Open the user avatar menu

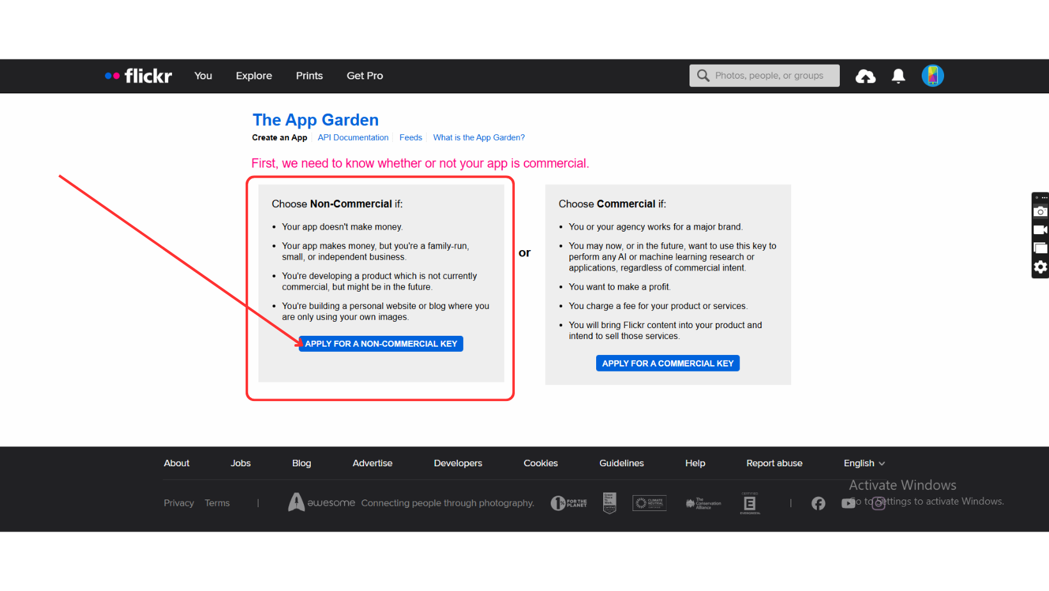933,76
